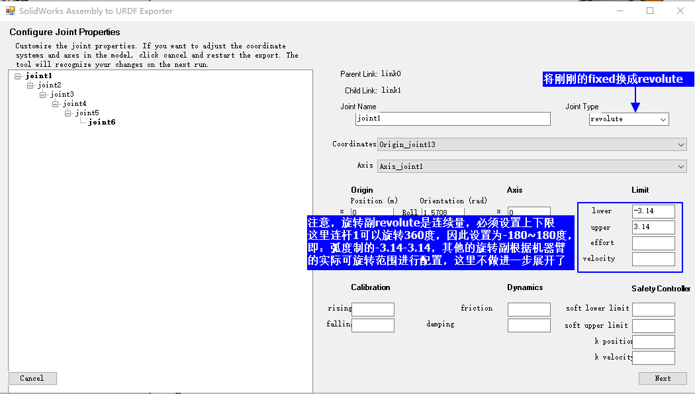Click the velocity limit field
695x394 pixels.
tap(653, 260)
